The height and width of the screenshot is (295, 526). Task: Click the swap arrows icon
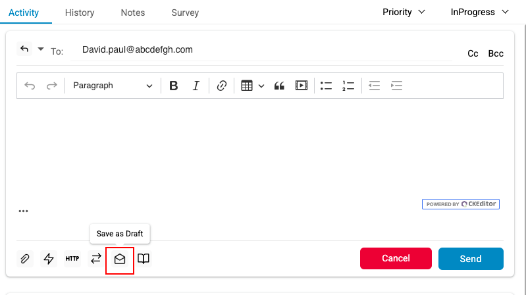pos(96,259)
